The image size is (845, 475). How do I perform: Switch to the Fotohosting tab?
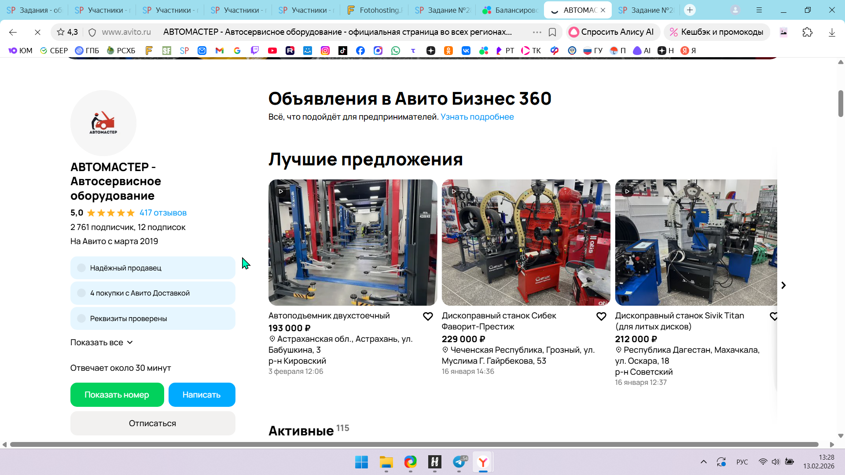pos(375,10)
